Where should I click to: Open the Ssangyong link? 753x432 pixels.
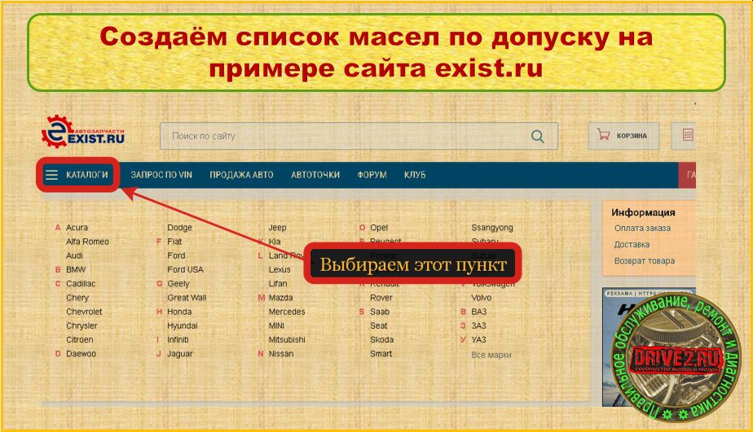[492, 228]
